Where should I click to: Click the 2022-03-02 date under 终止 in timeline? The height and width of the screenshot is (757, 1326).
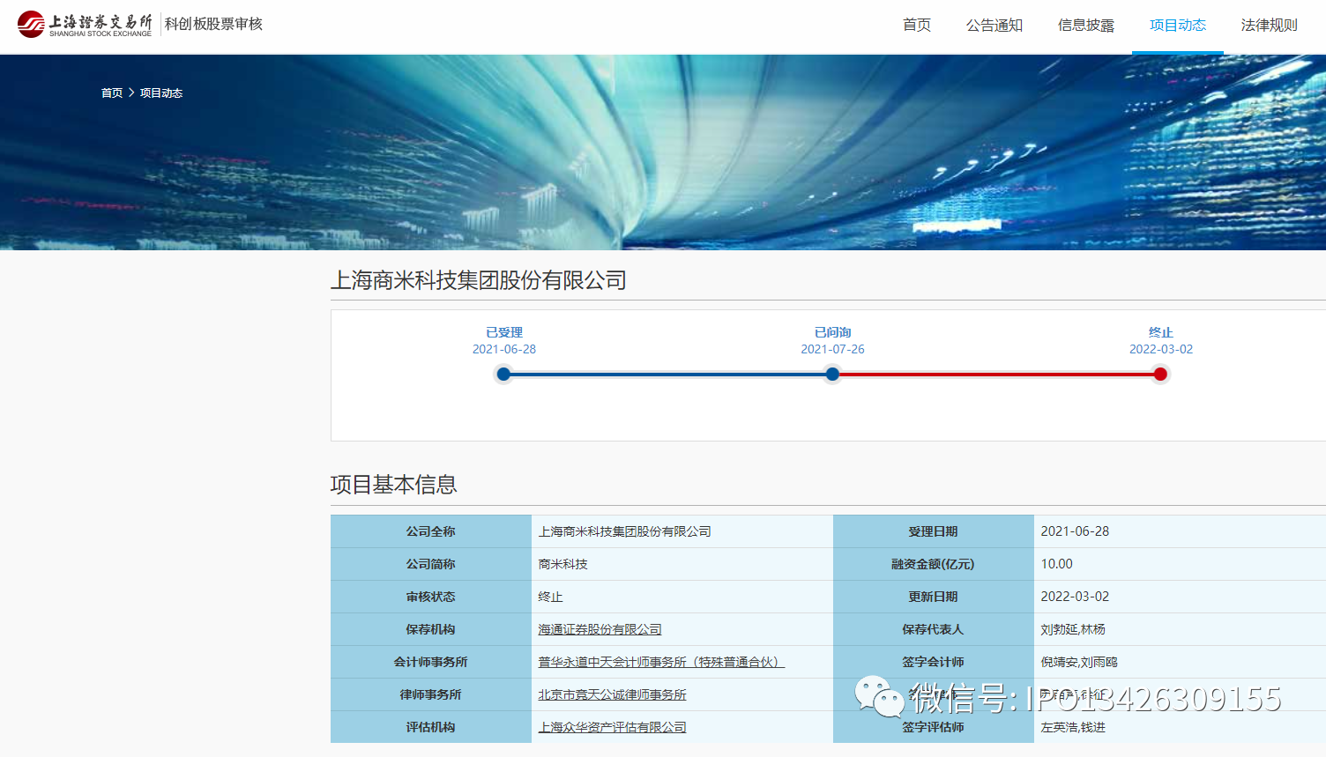[1161, 349]
